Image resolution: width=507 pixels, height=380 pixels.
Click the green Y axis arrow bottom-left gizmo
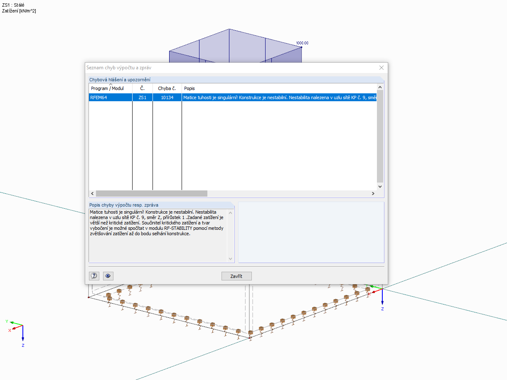pyautogui.click(x=12, y=323)
